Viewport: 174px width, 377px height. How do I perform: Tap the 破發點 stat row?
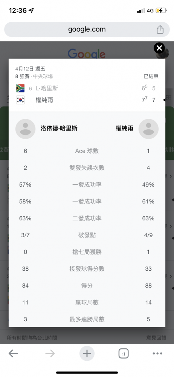pos(87,235)
